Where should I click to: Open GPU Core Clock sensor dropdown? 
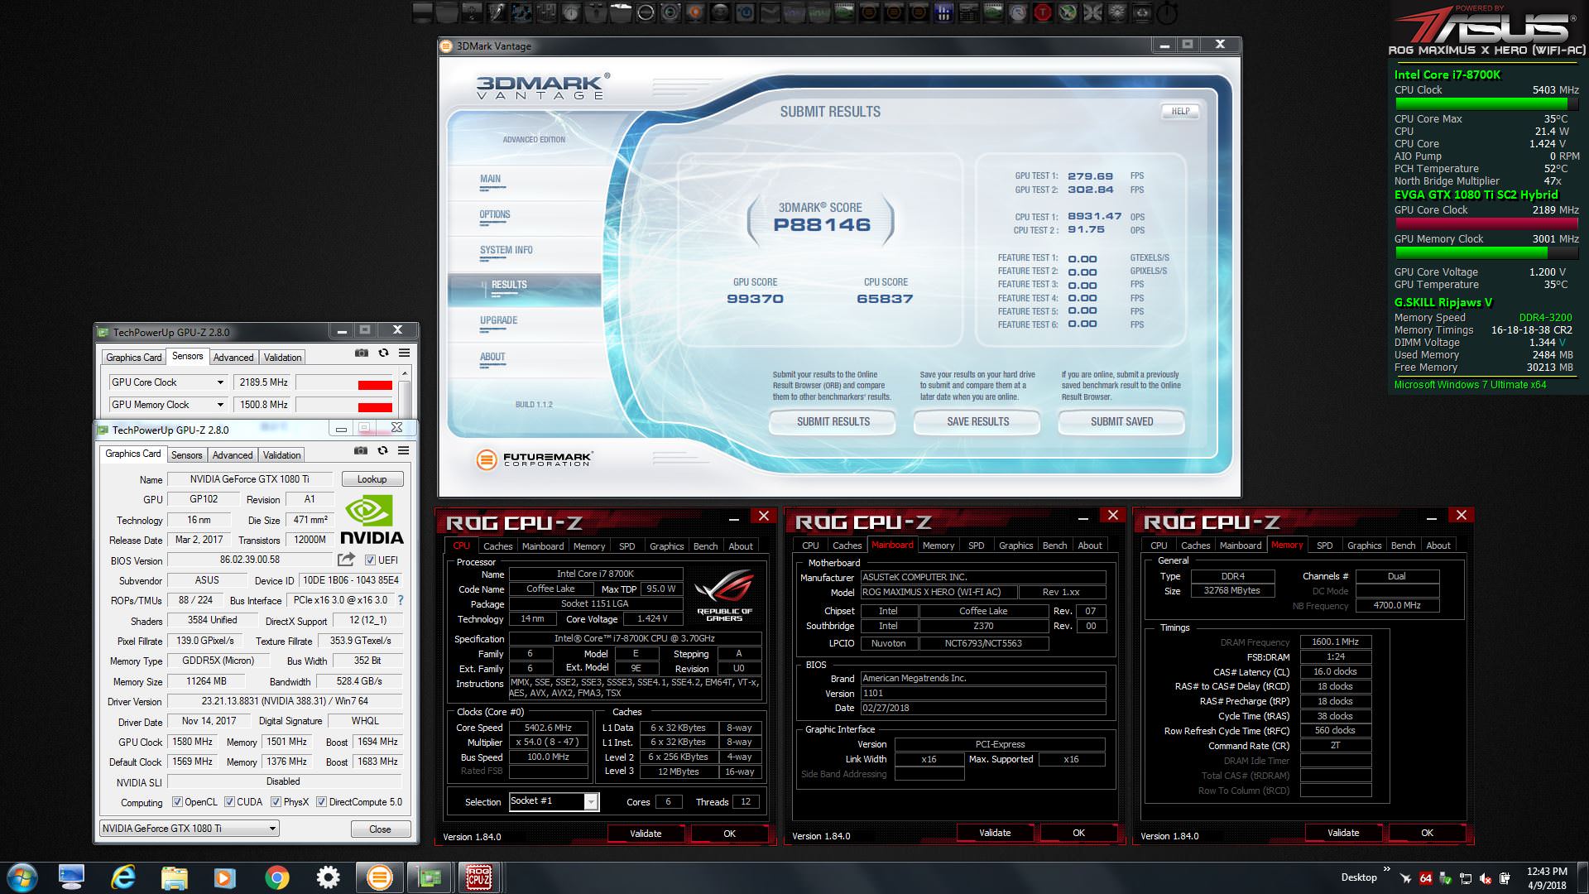click(x=220, y=382)
